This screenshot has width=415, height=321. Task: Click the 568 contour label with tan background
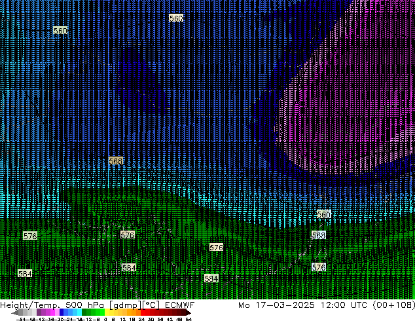pos(116,160)
